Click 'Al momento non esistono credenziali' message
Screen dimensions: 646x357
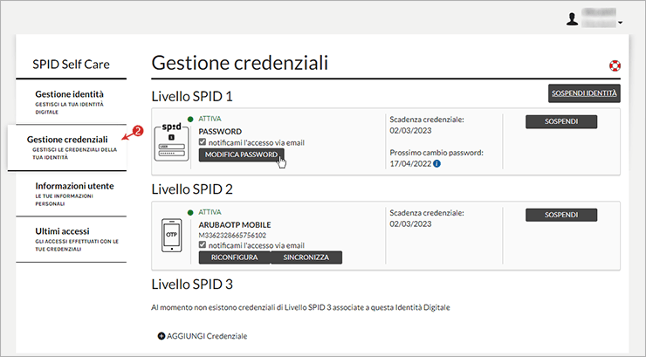point(300,307)
